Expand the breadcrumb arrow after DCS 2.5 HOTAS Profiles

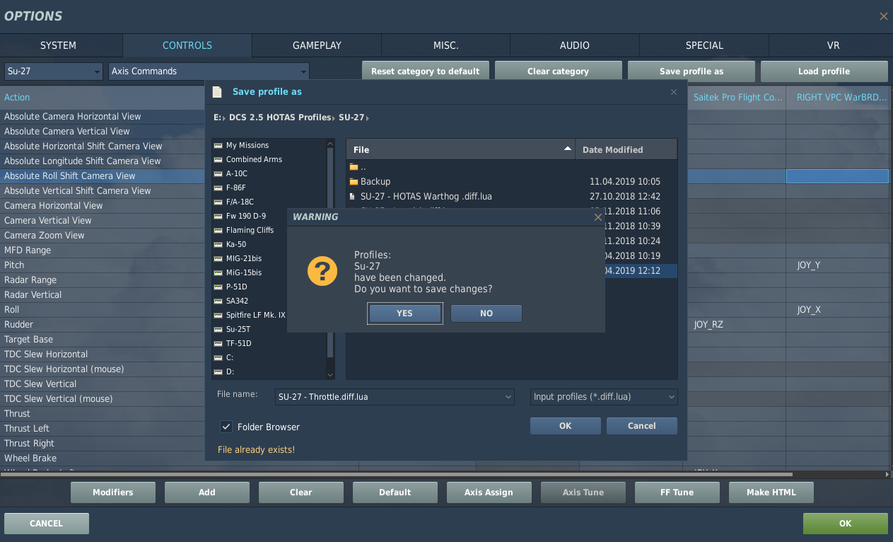pos(334,117)
